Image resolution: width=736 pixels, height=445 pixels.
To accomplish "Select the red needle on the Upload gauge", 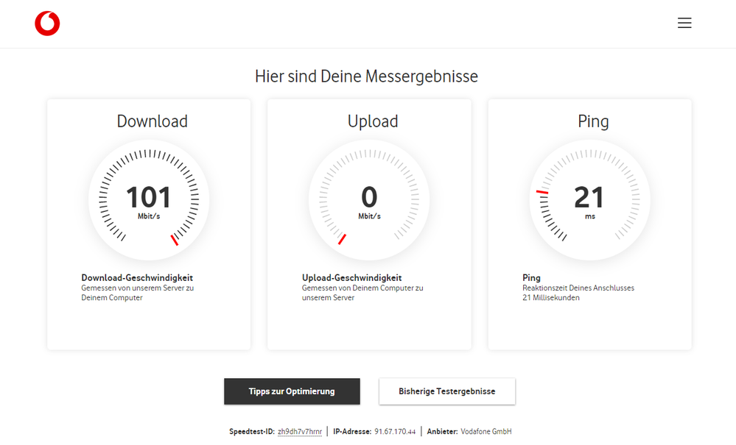I will click(343, 238).
